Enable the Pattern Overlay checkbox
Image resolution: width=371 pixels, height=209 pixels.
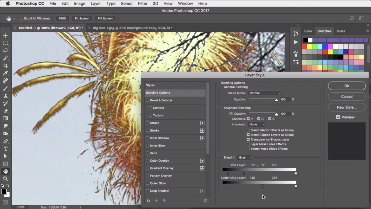tap(148, 176)
